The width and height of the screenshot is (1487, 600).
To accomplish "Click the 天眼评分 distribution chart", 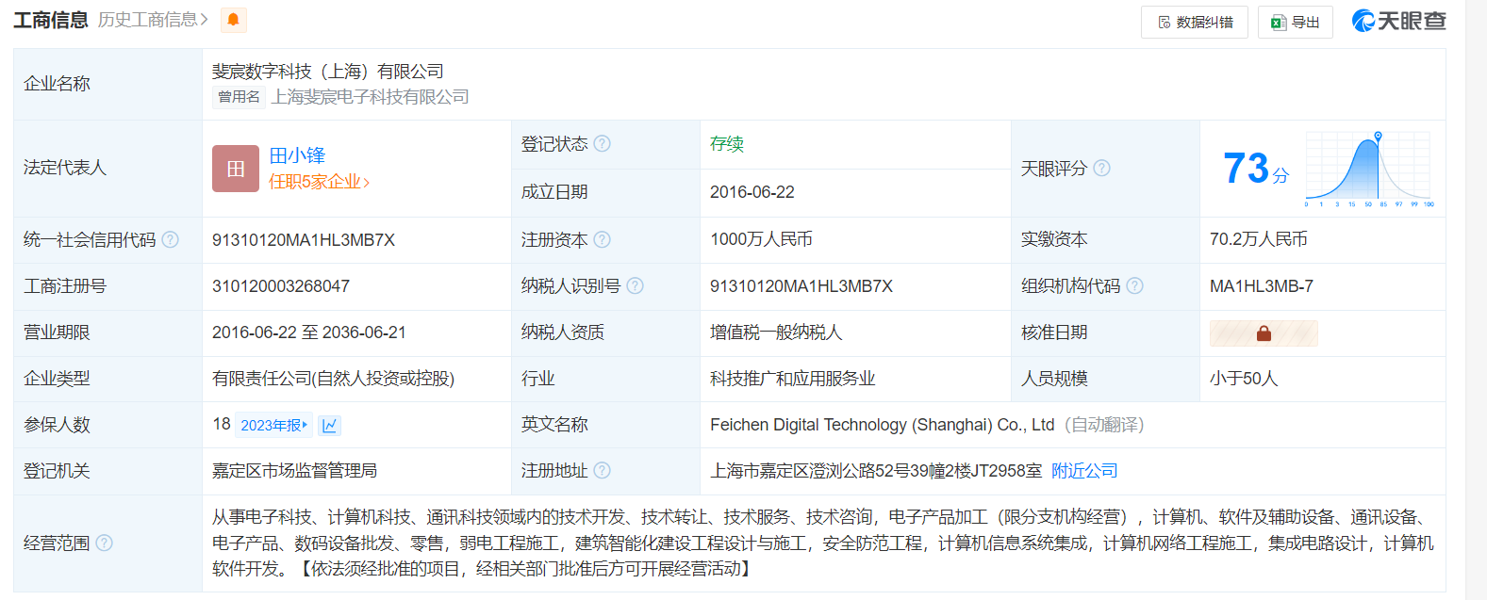I will click(1369, 170).
